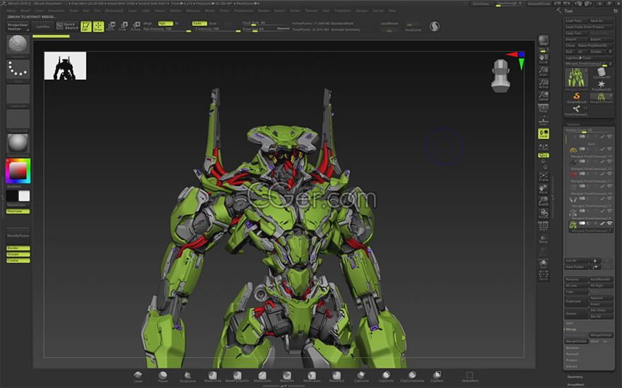Toggle Local transformations button
Viewport: 622px width, 388px height.
point(544,134)
